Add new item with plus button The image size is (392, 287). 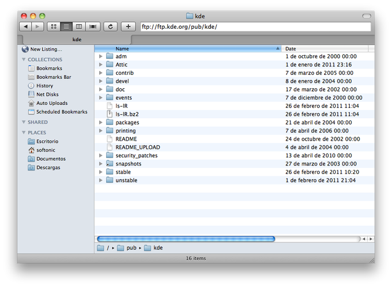click(x=128, y=27)
